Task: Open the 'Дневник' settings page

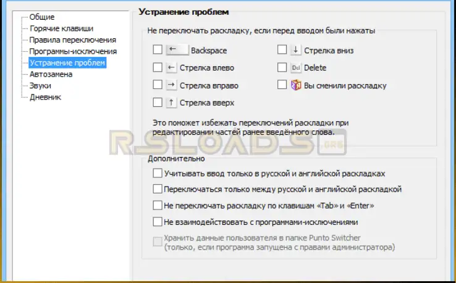Action: pyautogui.click(x=45, y=97)
